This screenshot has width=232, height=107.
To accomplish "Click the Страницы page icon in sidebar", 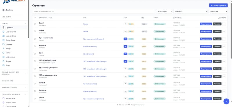I will [x=3, y=28].
